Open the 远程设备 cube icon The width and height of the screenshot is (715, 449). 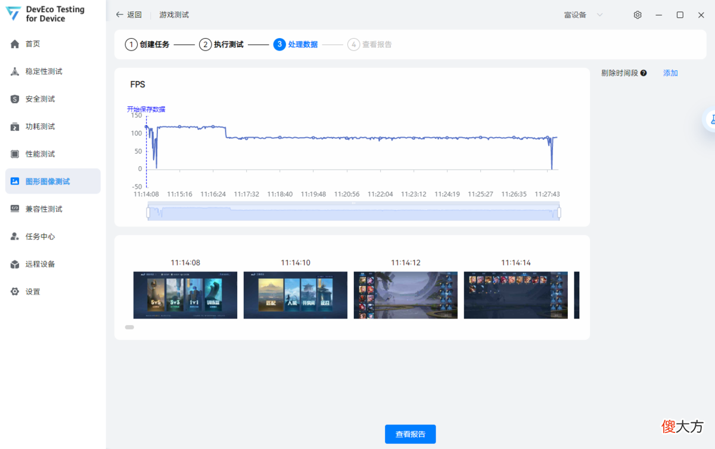pos(15,264)
